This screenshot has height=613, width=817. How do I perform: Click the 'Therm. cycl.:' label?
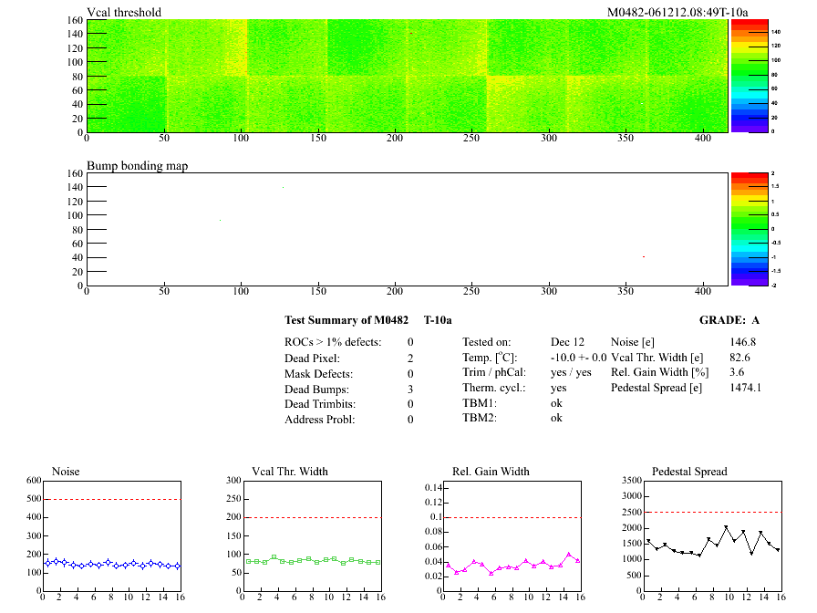(491, 388)
